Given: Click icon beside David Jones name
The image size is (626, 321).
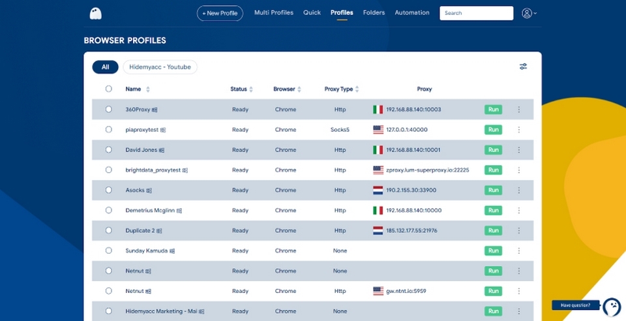Looking at the screenshot, I should (x=161, y=150).
